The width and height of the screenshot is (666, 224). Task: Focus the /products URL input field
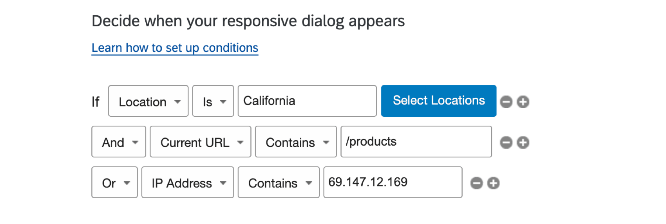(x=416, y=142)
